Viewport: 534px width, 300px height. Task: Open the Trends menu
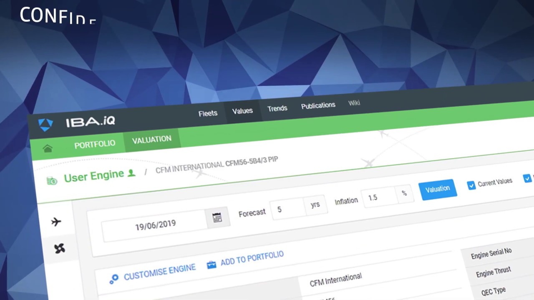click(x=277, y=108)
